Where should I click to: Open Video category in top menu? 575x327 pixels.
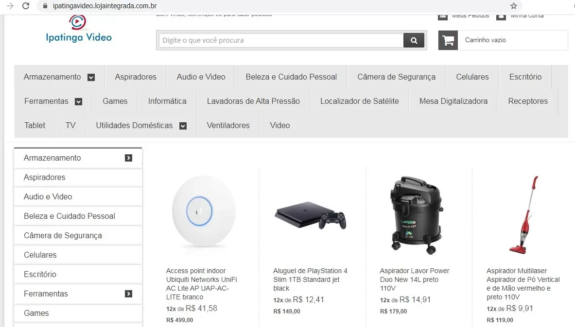tap(280, 125)
